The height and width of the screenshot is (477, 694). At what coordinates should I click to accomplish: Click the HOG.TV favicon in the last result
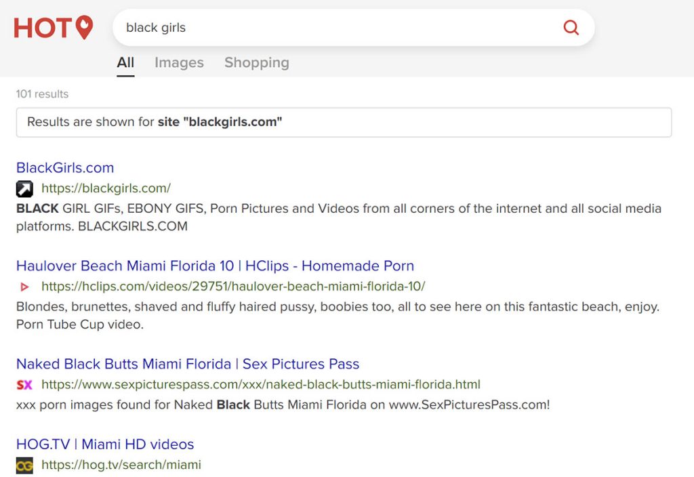point(25,465)
